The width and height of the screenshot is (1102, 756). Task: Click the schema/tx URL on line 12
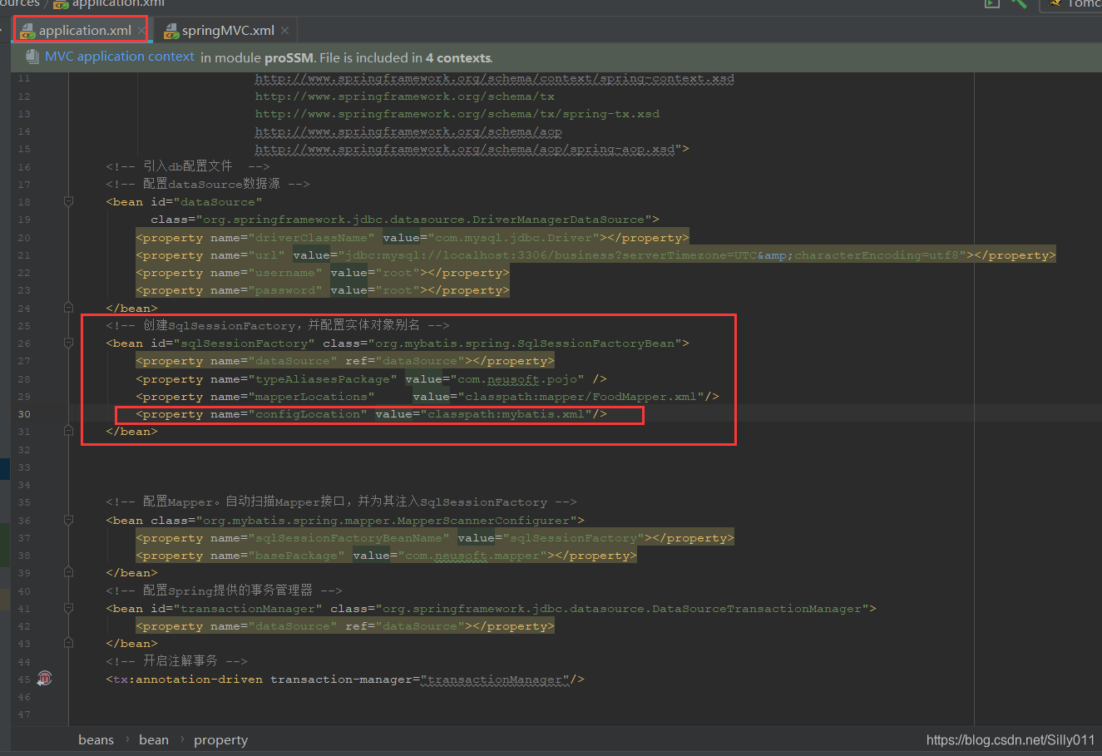pos(404,96)
